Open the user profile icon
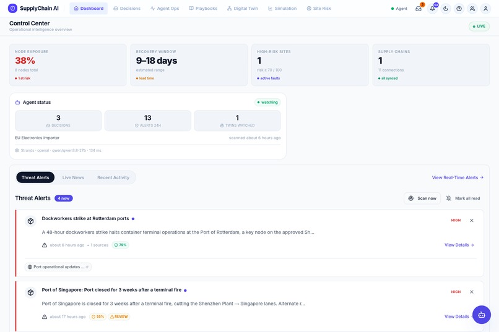 (485, 9)
